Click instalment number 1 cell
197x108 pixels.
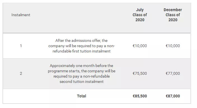21,46
